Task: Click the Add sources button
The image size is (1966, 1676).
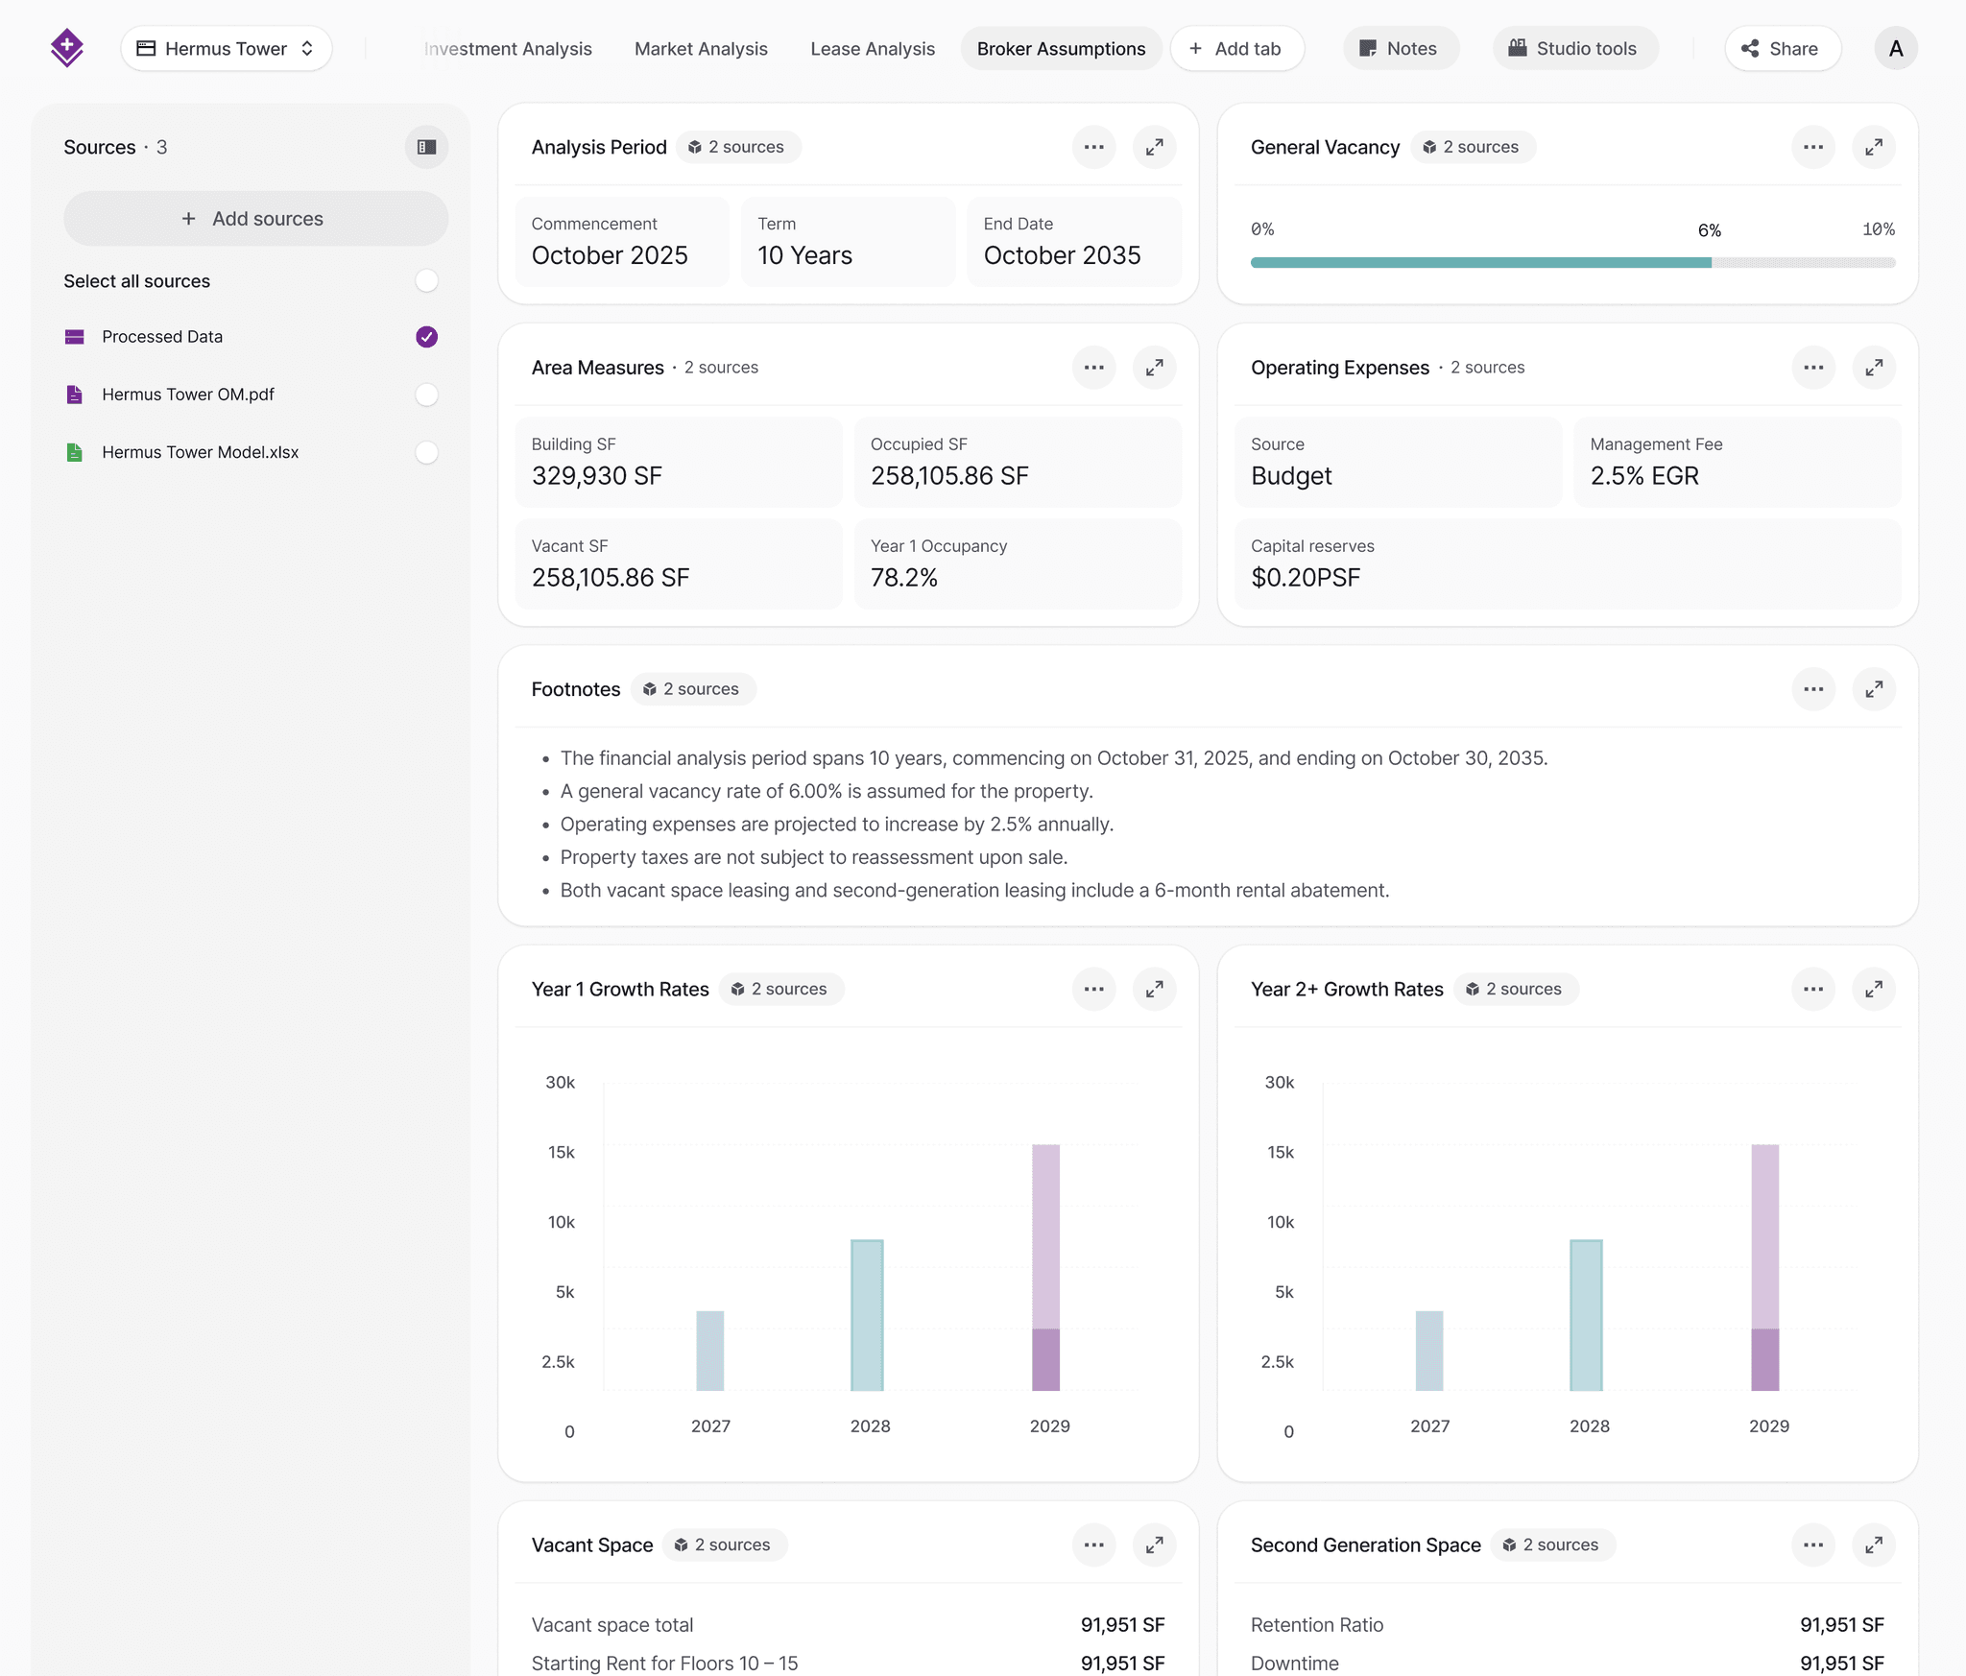Action: point(255,218)
